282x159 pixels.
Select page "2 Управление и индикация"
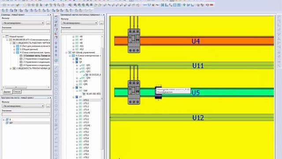tap(37, 59)
